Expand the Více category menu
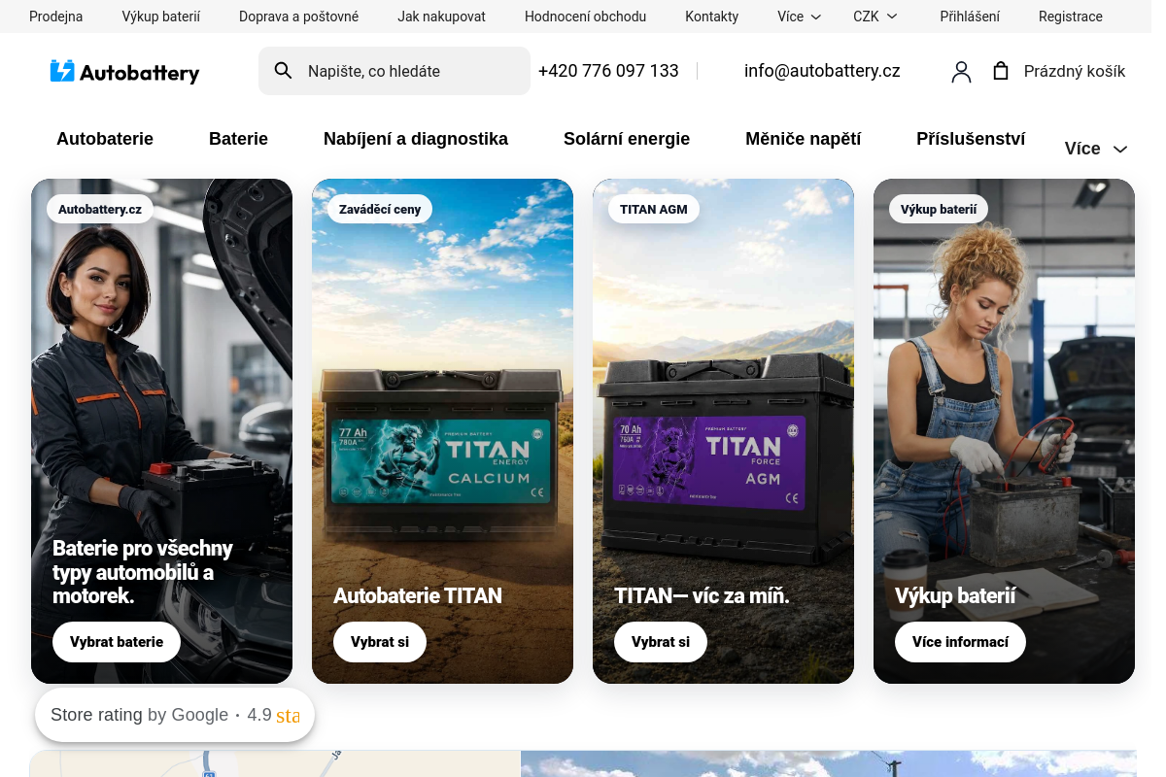 pyautogui.click(x=1096, y=149)
